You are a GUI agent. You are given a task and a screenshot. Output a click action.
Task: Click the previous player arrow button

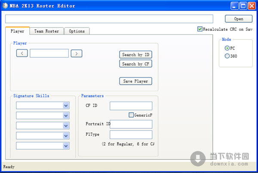pyautogui.click(x=22, y=53)
